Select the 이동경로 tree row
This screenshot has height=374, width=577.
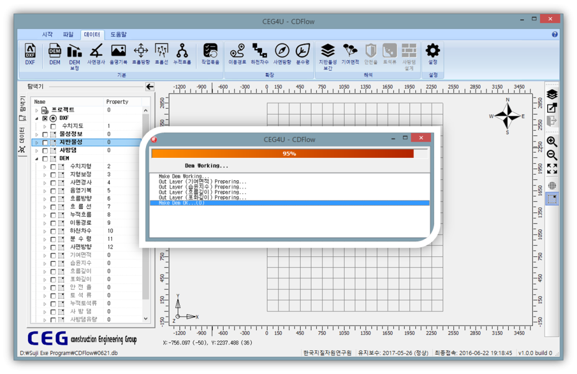pos(87,223)
